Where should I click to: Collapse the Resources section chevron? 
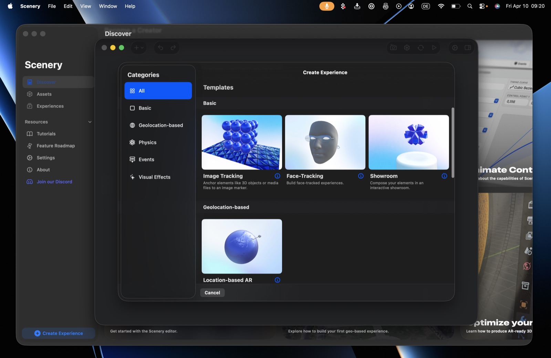click(90, 122)
